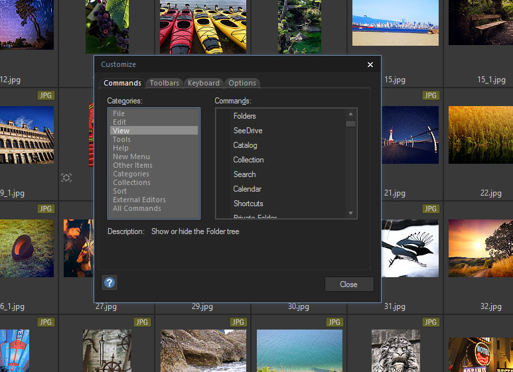513x372 pixels.
Task: Click JPG badge above lion statue
Action: click(x=431, y=322)
